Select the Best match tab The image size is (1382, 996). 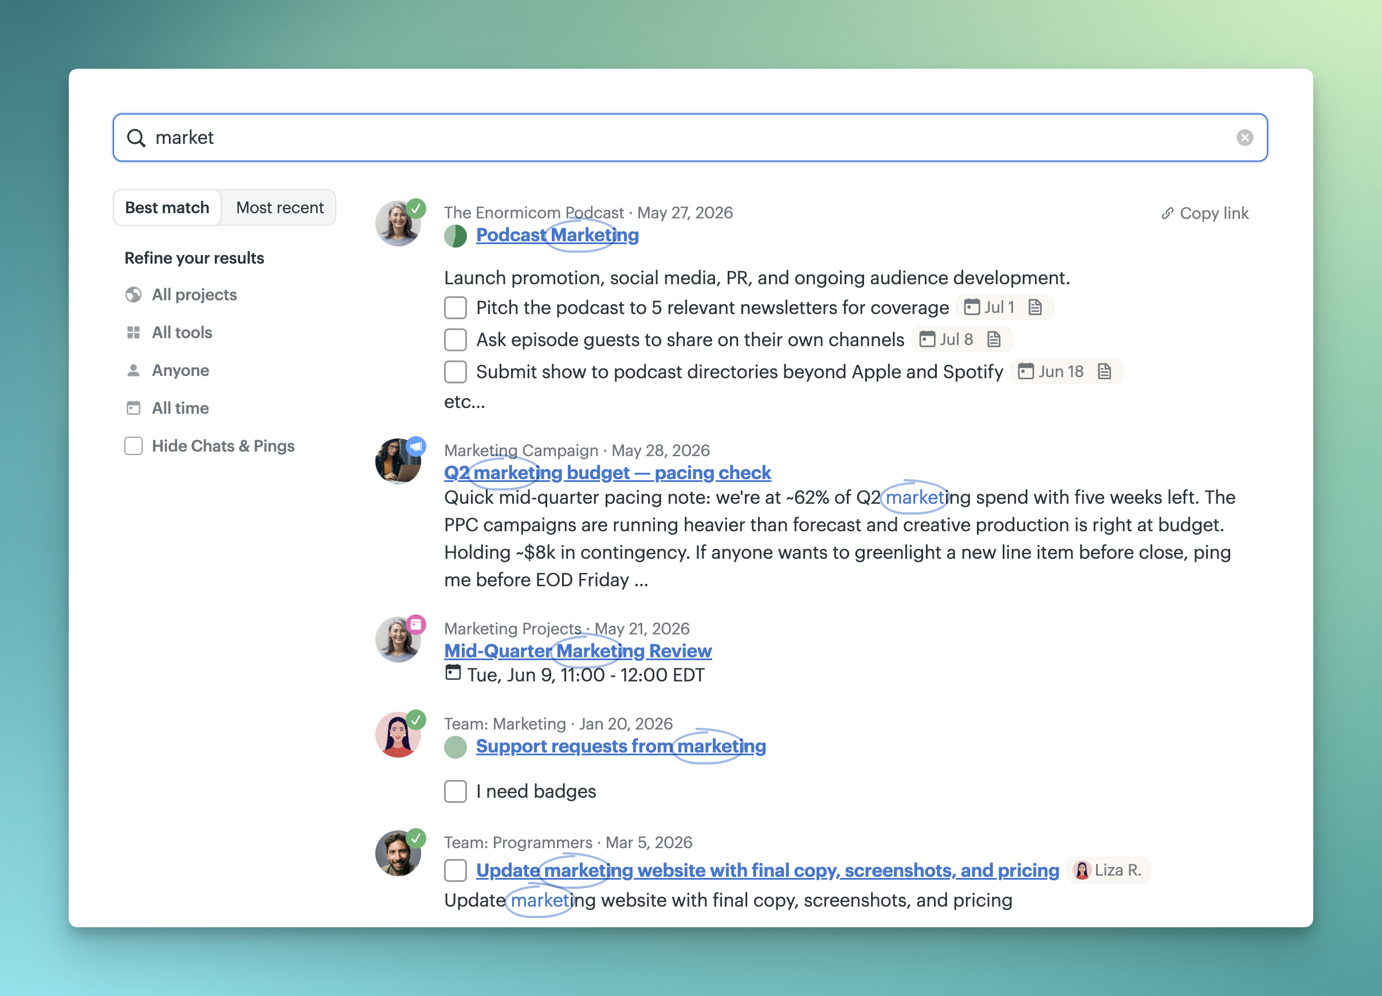click(x=167, y=207)
